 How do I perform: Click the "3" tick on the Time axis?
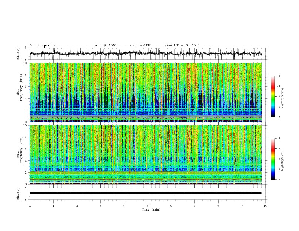100,206
